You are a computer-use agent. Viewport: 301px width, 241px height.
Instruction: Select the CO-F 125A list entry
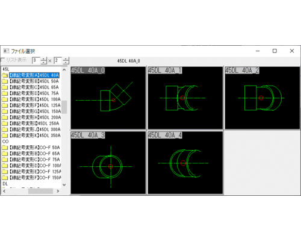(35, 172)
